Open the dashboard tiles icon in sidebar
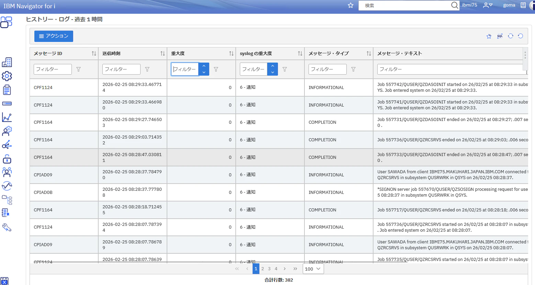The height and width of the screenshot is (285, 535). [6, 22]
